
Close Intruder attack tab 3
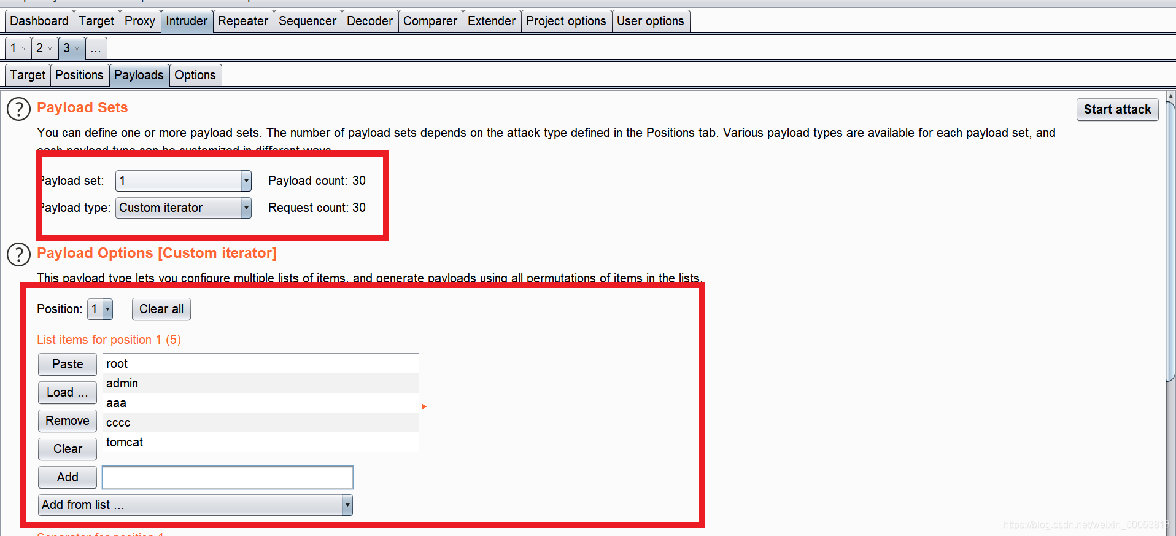pos(77,49)
